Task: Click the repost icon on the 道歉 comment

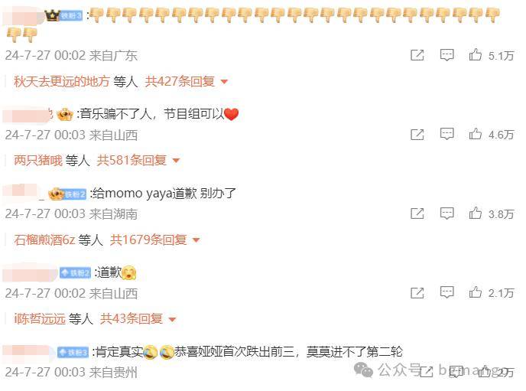Action: click(x=417, y=292)
